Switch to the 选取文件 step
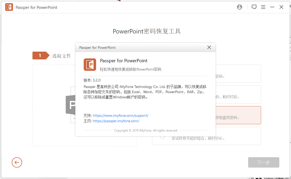Screen dimensions: 291x179 (62, 55)
